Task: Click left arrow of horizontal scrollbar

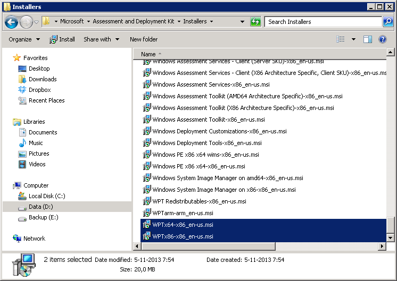Action: tap(137, 246)
